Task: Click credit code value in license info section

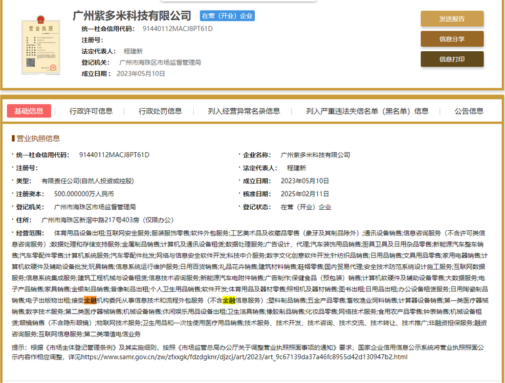Action: coord(114,155)
